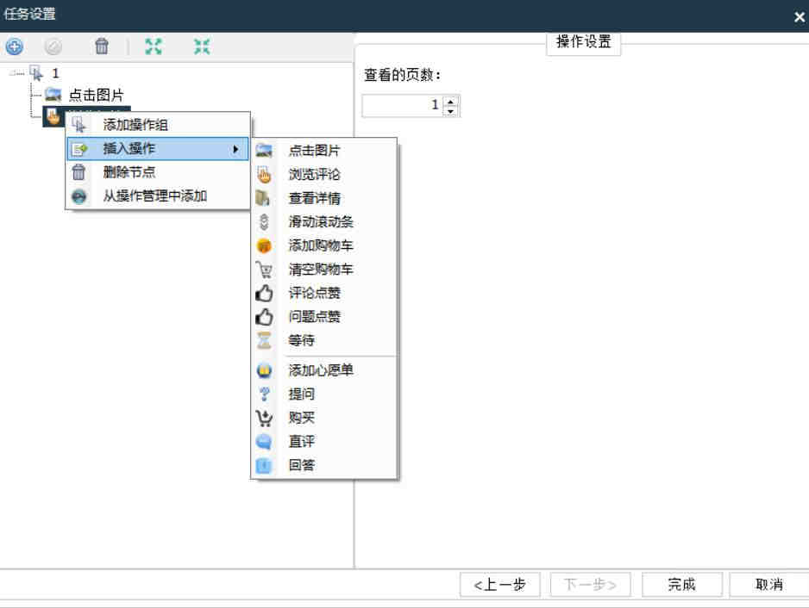
Task: Choose 添加操作组 from context menu
Action: coord(158,125)
